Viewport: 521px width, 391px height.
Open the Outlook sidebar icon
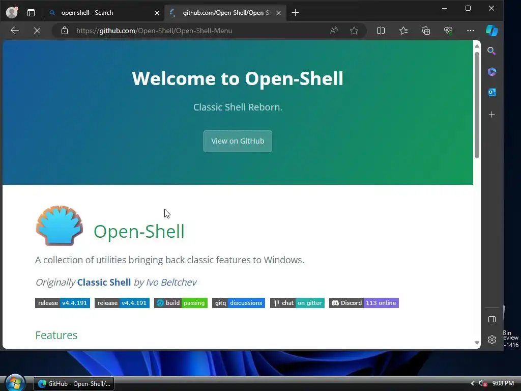pos(492,92)
